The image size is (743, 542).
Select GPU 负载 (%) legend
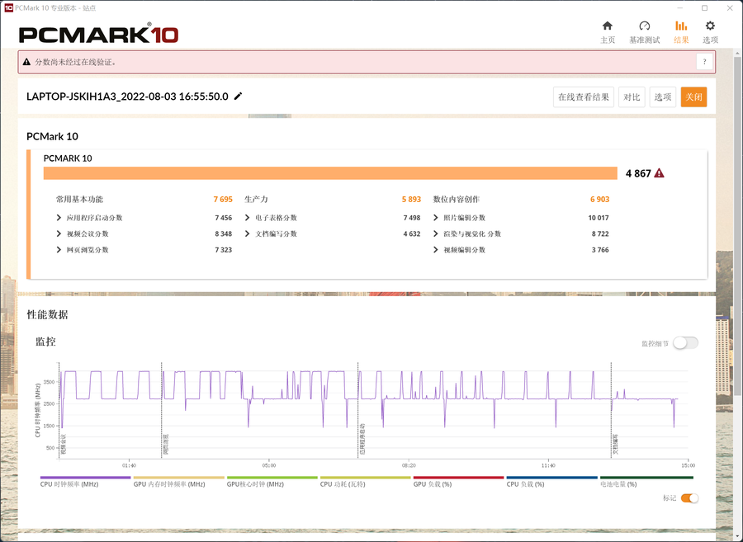pos(459,481)
